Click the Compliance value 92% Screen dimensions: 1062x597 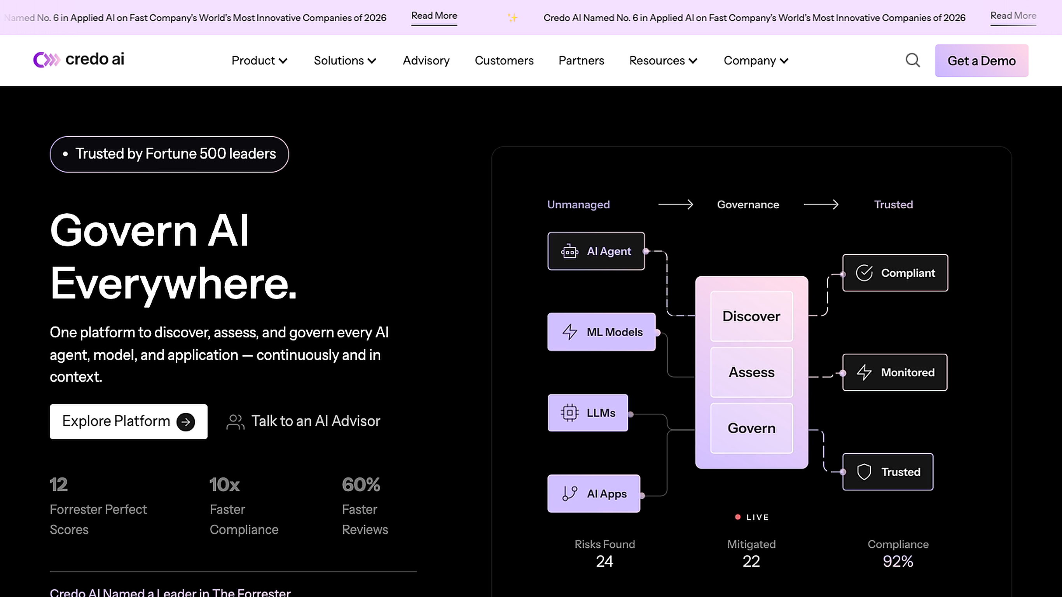coord(898,561)
